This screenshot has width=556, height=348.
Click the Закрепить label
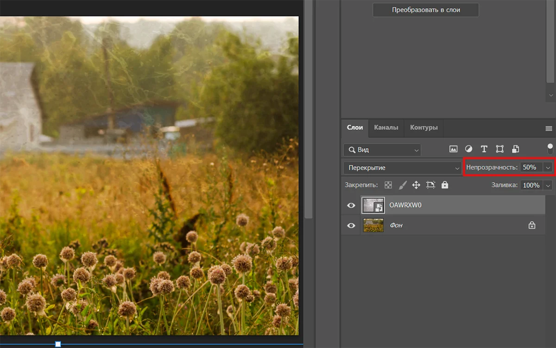coord(361,185)
